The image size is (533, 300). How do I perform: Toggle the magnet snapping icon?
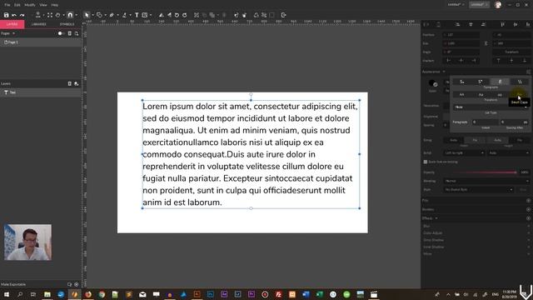70,15
